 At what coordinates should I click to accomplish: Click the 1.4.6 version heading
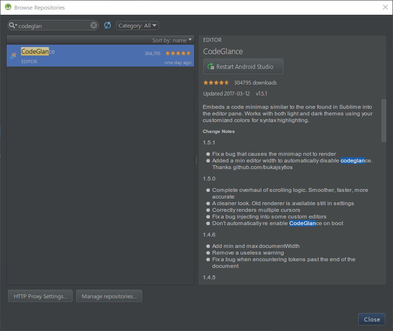(x=209, y=235)
